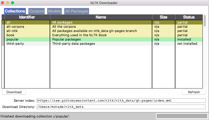Minimize the NLTK Downloader window
The image size is (209, 120).
pyautogui.click(x=8, y=3)
